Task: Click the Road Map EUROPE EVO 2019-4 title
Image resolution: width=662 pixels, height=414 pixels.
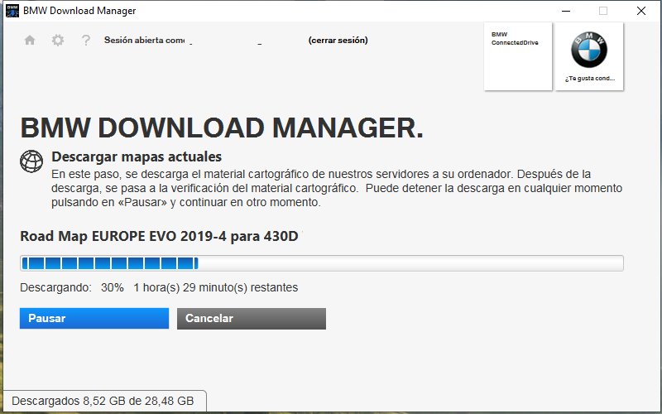Action: tap(159, 236)
